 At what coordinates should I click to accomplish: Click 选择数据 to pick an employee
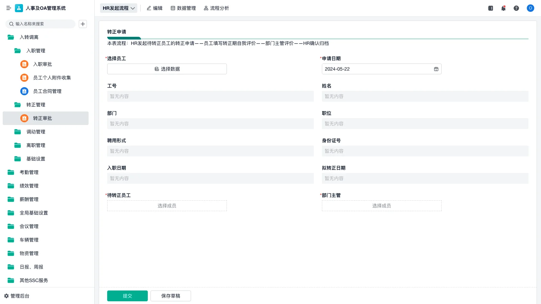click(x=167, y=69)
